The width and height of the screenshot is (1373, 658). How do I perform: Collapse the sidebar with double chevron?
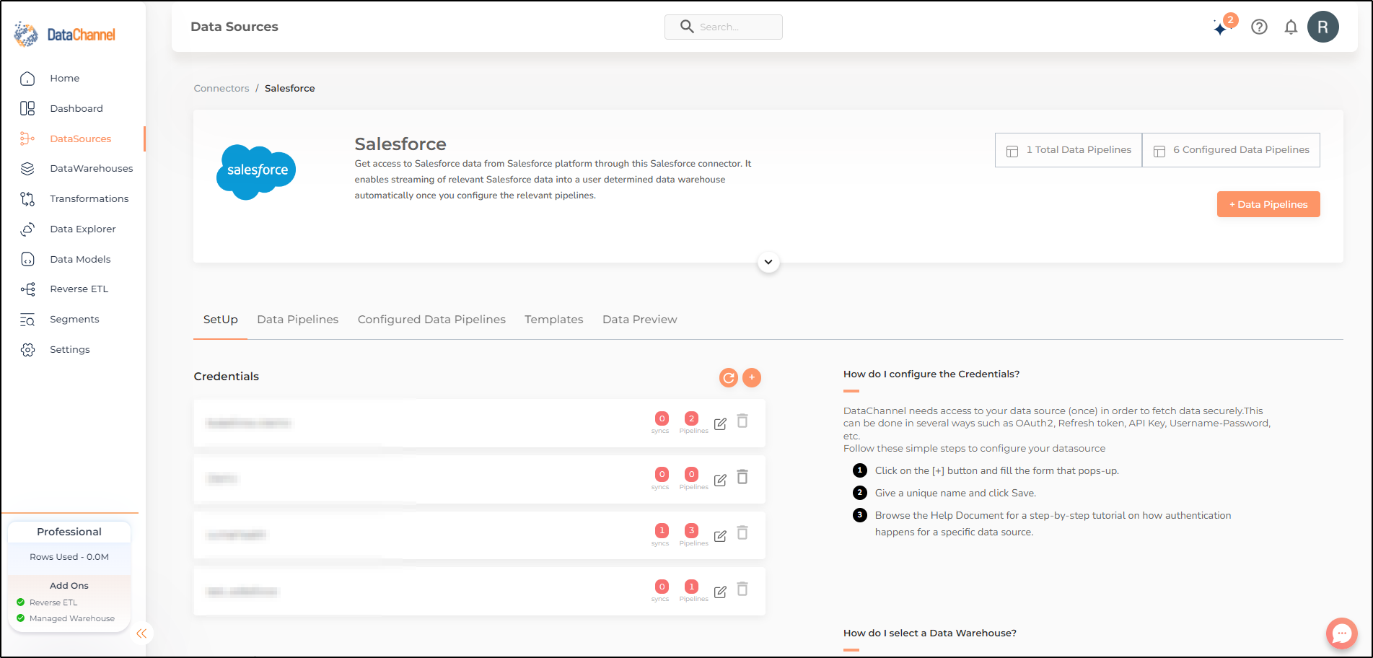tap(141, 633)
